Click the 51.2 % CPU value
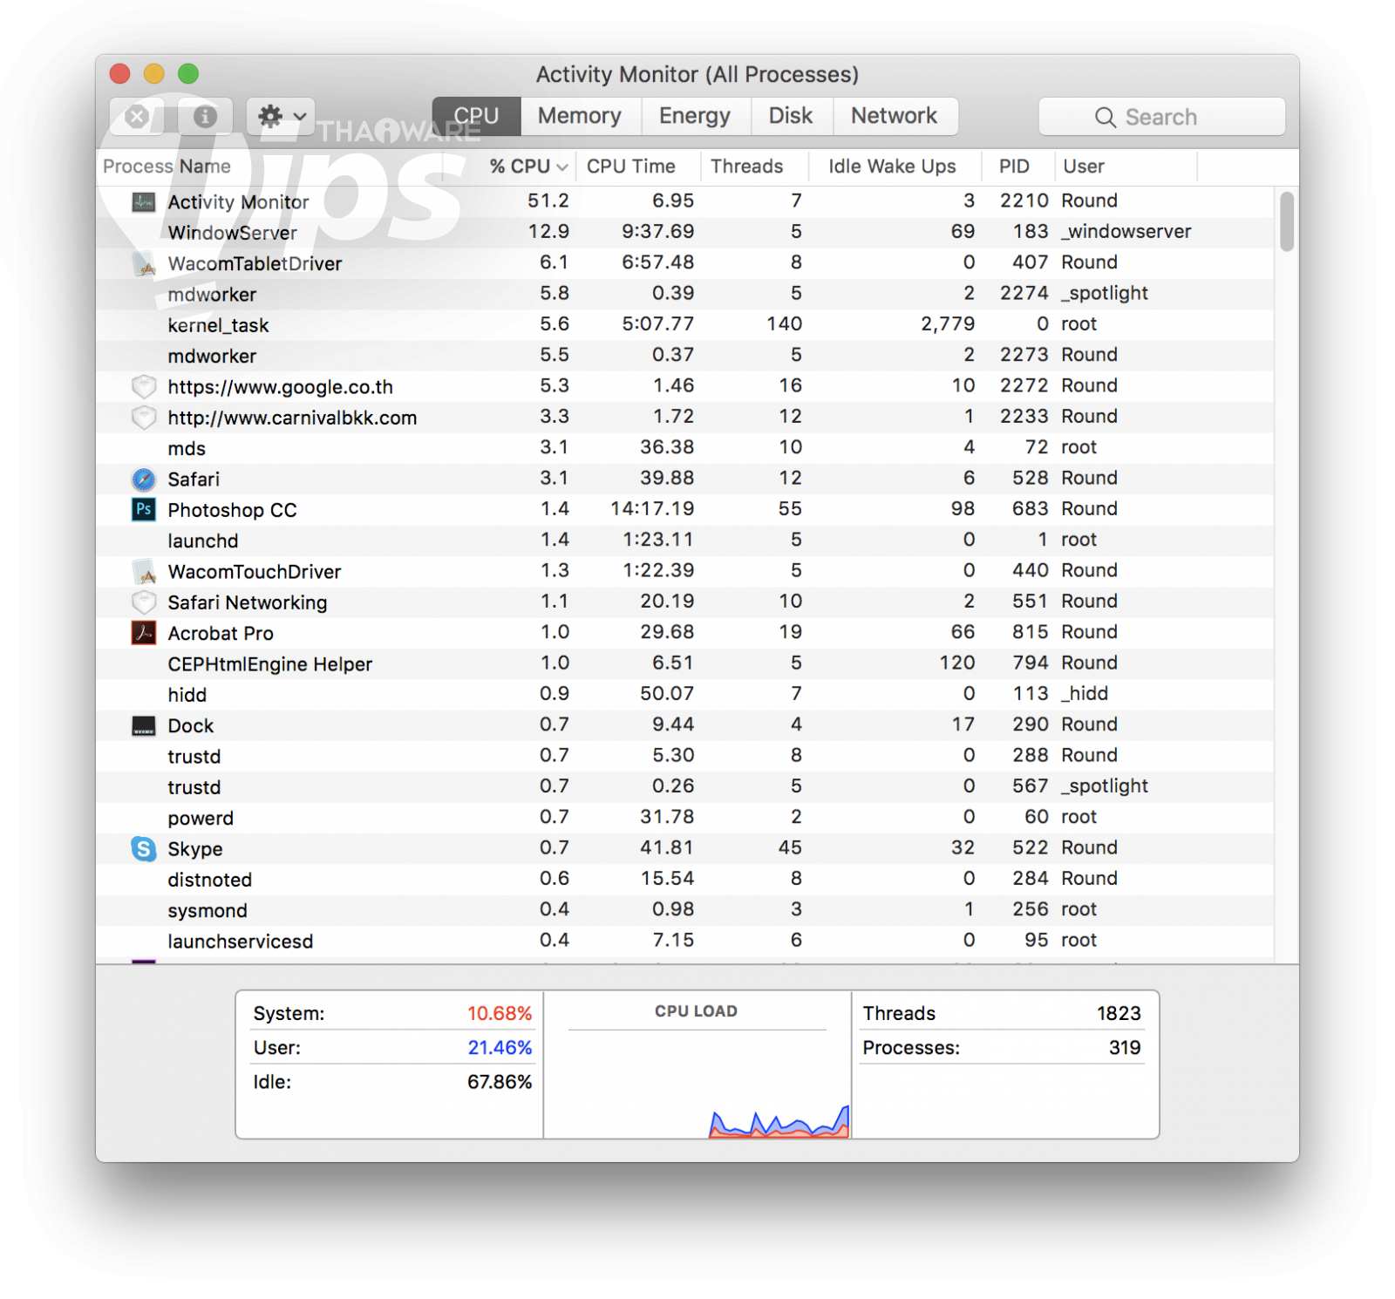This screenshot has width=1395, height=1299. tap(548, 201)
